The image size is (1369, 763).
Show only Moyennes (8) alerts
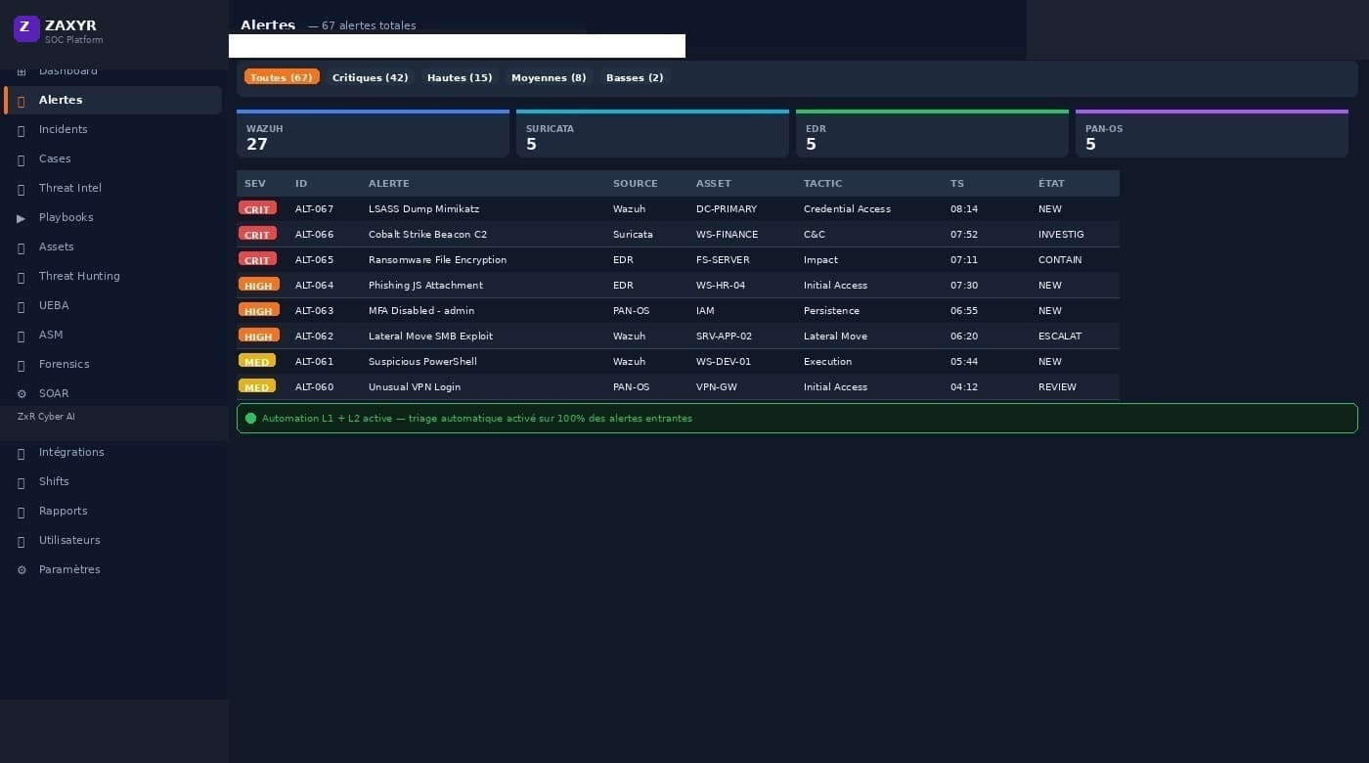(x=549, y=77)
